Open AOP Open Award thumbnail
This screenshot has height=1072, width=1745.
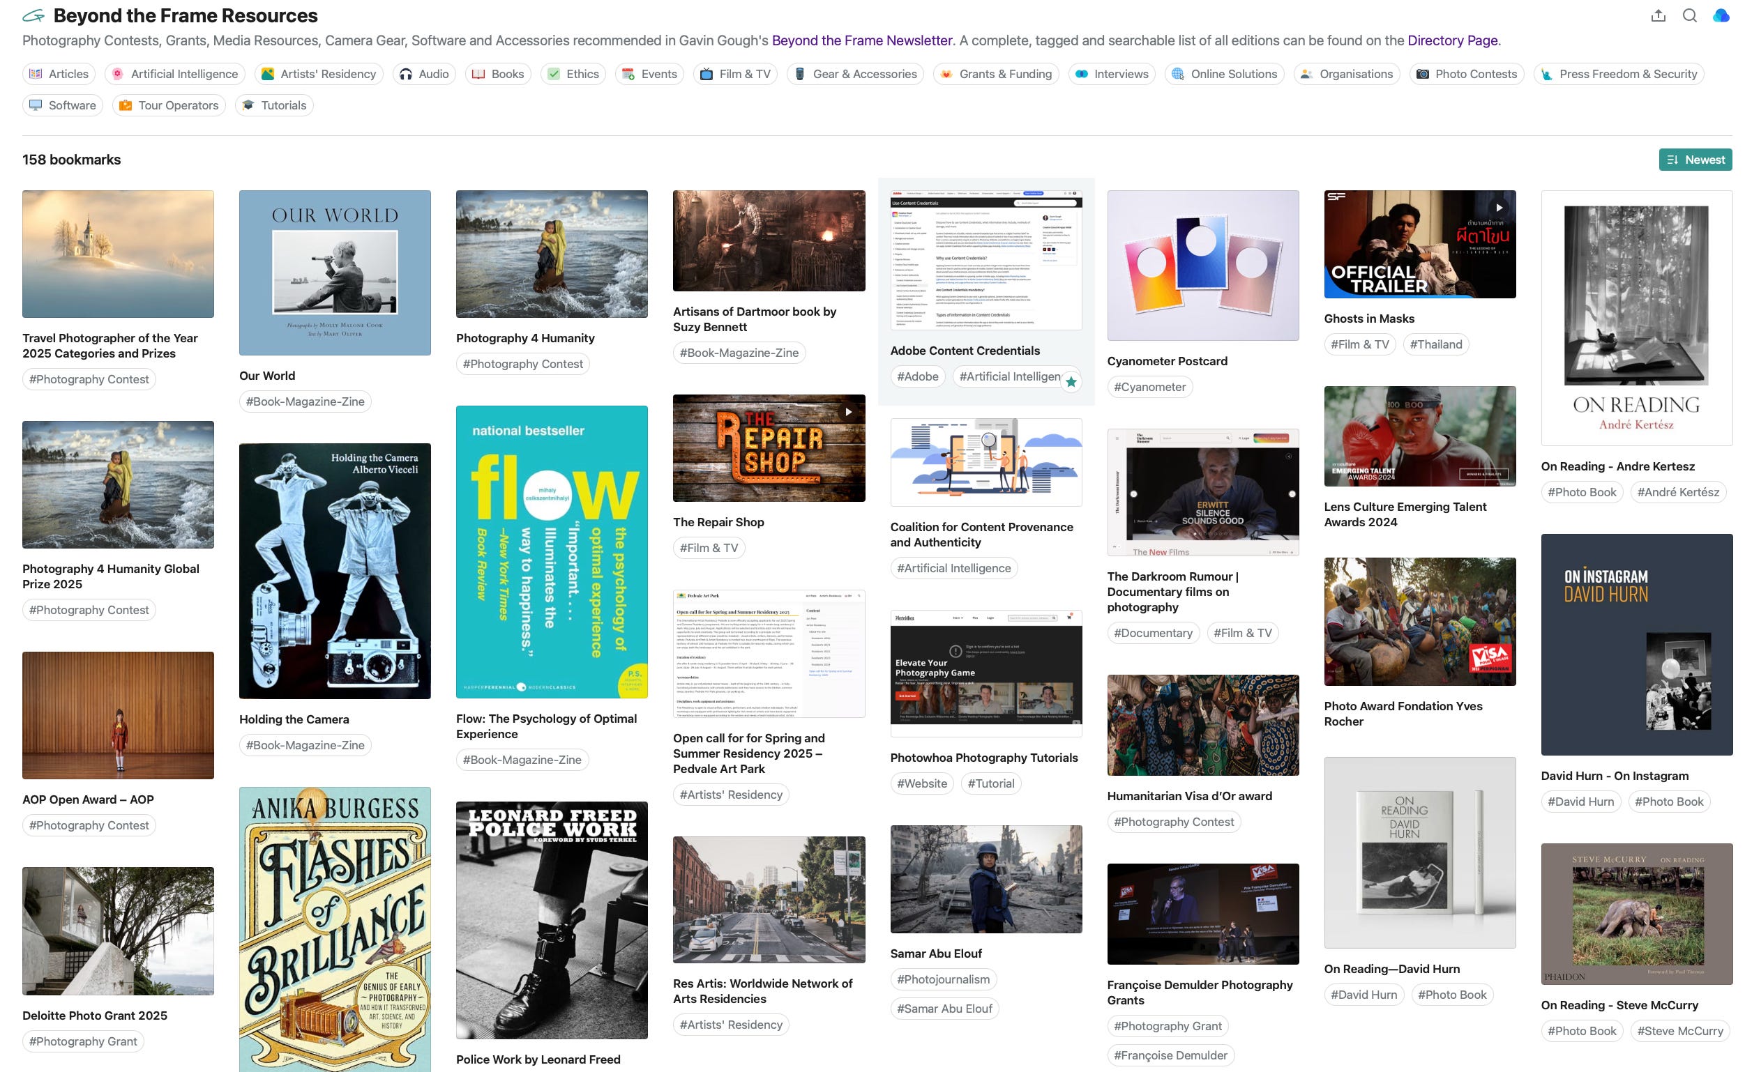point(118,715)
